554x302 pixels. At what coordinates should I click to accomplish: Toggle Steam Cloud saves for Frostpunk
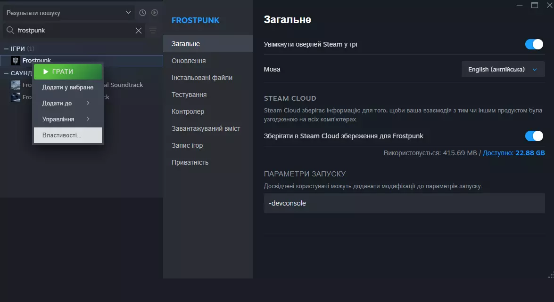pos(534,136)
